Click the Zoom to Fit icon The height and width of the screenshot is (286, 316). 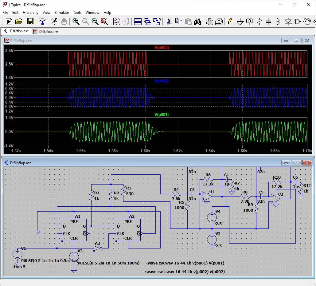coord(104,21)
